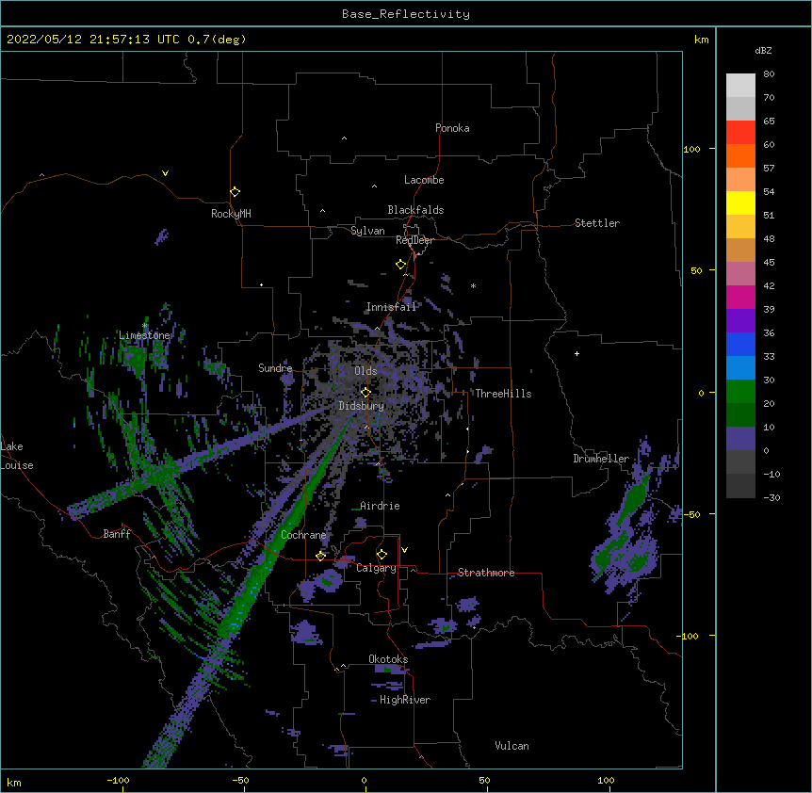Click the RockyMH label
This screenshot has height=793, width=812.
click(231, 214)
